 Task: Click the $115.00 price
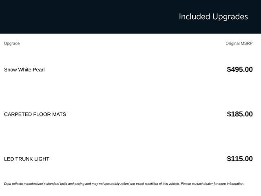240,159
